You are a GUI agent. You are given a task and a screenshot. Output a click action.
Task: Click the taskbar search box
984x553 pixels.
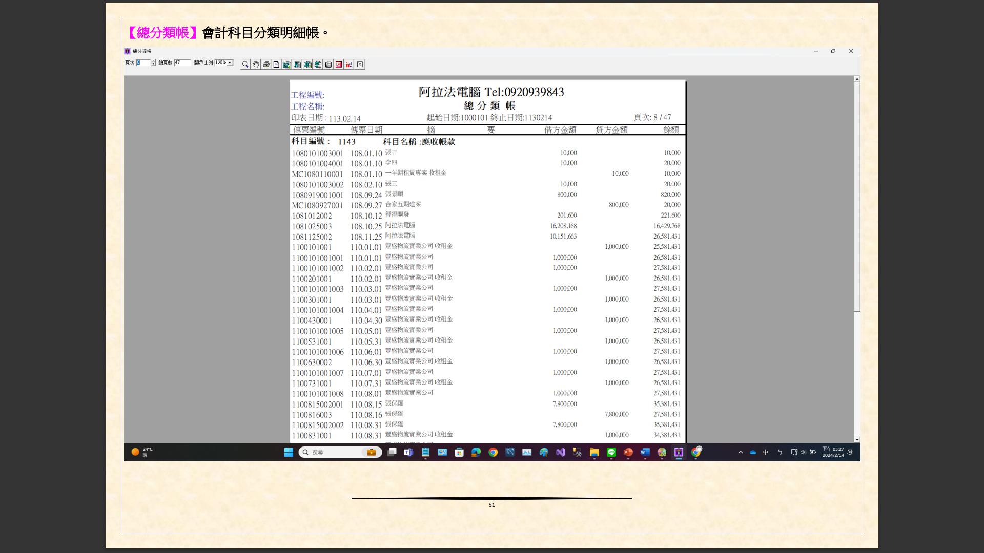point(340,452)
